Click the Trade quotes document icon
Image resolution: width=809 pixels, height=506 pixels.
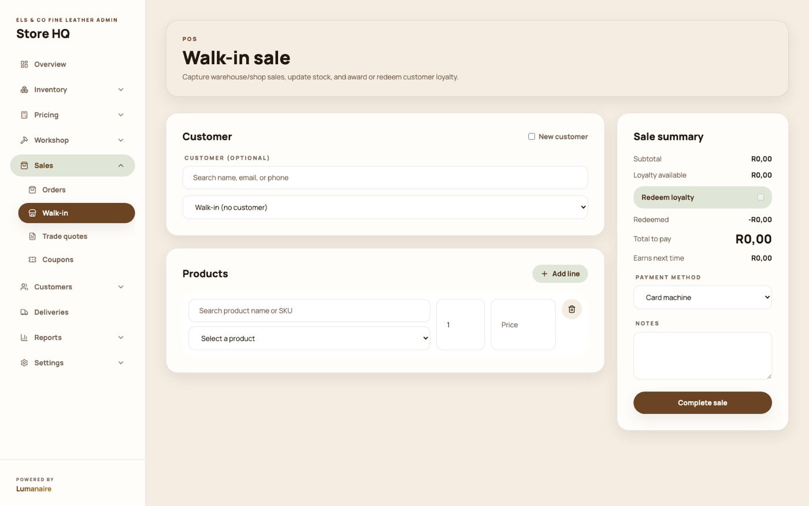pyautogui.click(x=32, y=237)
